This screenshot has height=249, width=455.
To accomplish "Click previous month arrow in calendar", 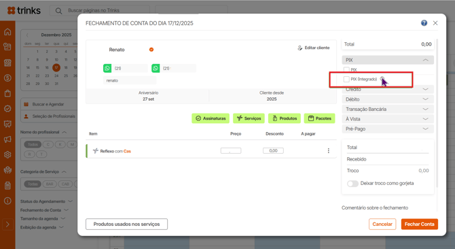I will [27, 35].
